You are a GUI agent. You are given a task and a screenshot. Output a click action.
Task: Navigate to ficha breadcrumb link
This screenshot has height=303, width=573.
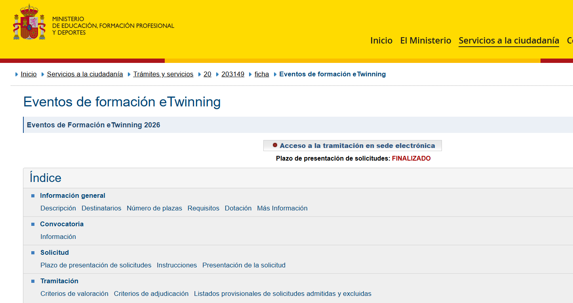point(261,74)
